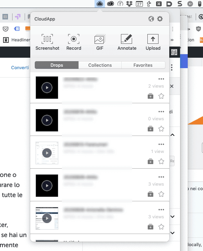203x251 pixels.
Task: Play the 1 view screen recording thumbnail
Action: tap(47, 153)
